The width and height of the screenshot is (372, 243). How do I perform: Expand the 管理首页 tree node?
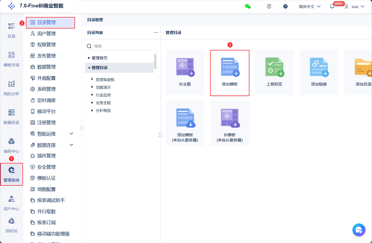pos(89,58)
